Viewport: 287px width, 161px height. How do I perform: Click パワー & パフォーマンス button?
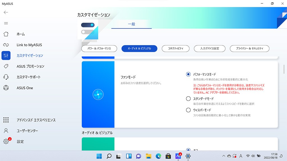coord(99,48)
